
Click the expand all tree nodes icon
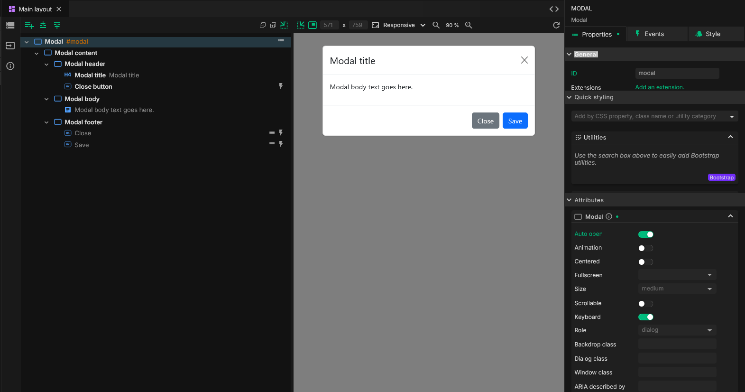tap(273, 25)
